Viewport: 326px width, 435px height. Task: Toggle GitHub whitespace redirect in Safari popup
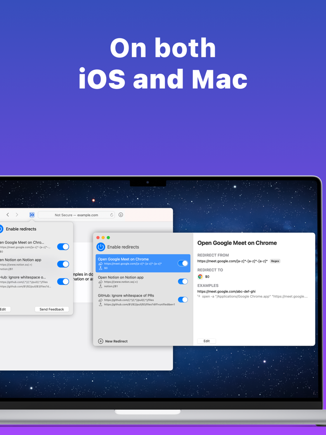click(63, 282)
